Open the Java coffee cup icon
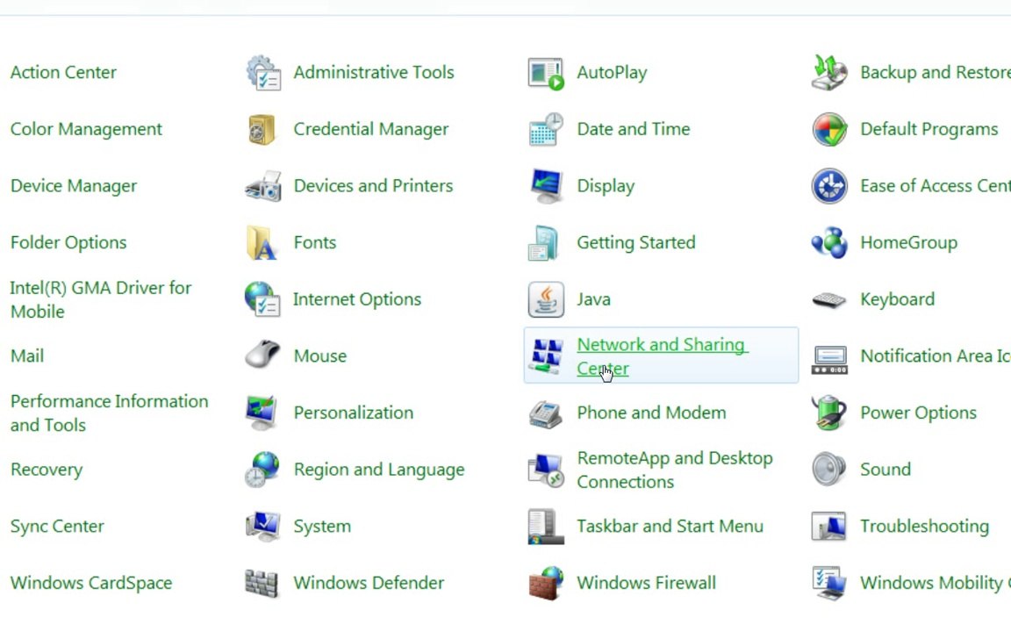 click(546, 299)
